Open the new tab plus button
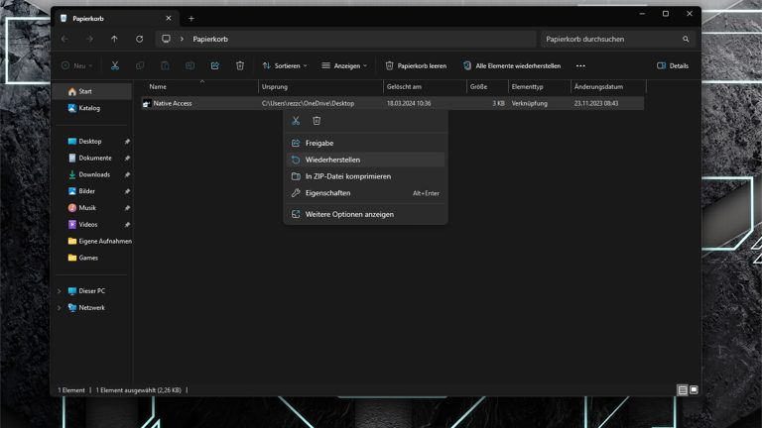This screenshot has height=428, width=762. click(191, 18)
